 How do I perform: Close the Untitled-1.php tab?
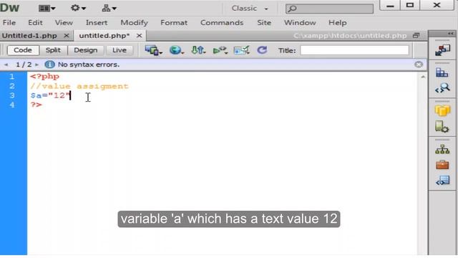click(67, 36)
